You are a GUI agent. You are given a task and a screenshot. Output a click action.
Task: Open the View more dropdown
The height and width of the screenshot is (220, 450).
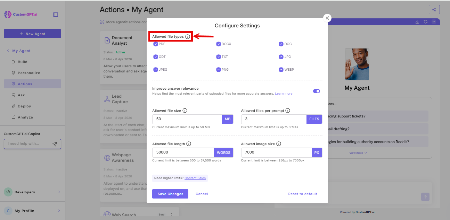click(x=358, y=152)
